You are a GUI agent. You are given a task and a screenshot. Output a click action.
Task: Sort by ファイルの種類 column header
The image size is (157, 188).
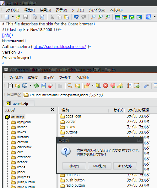click(141, 110)
